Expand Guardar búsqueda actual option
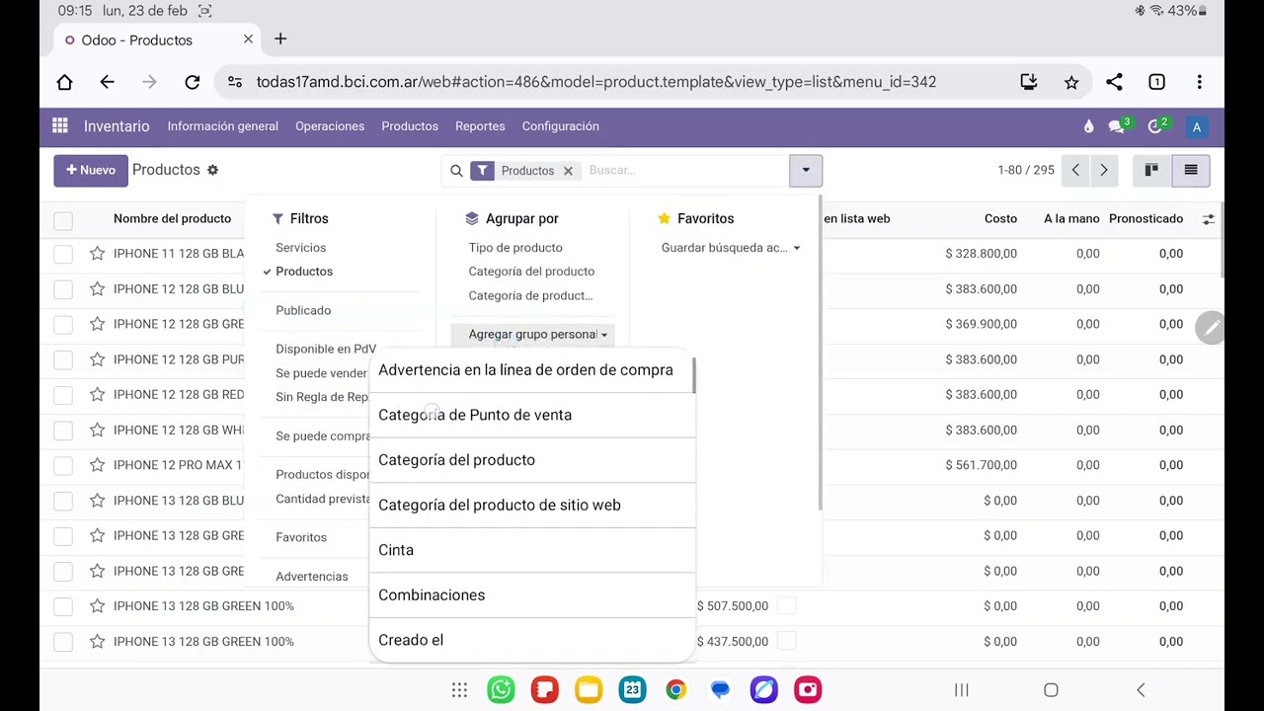The width and height of the screenshot is (1264, 711). (731, 248)
